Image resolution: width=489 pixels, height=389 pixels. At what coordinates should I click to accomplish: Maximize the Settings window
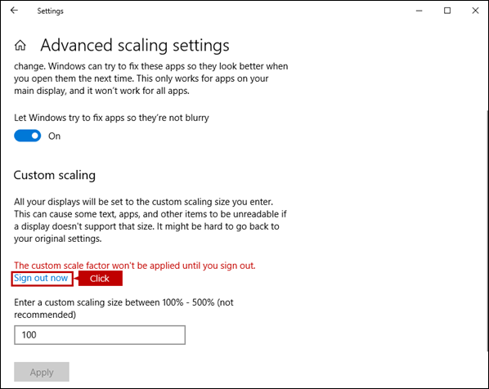pos(447,11)
